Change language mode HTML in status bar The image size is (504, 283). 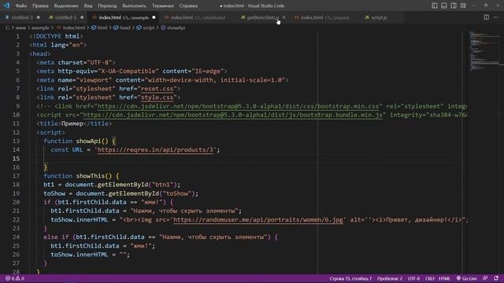tap(444, 278)
